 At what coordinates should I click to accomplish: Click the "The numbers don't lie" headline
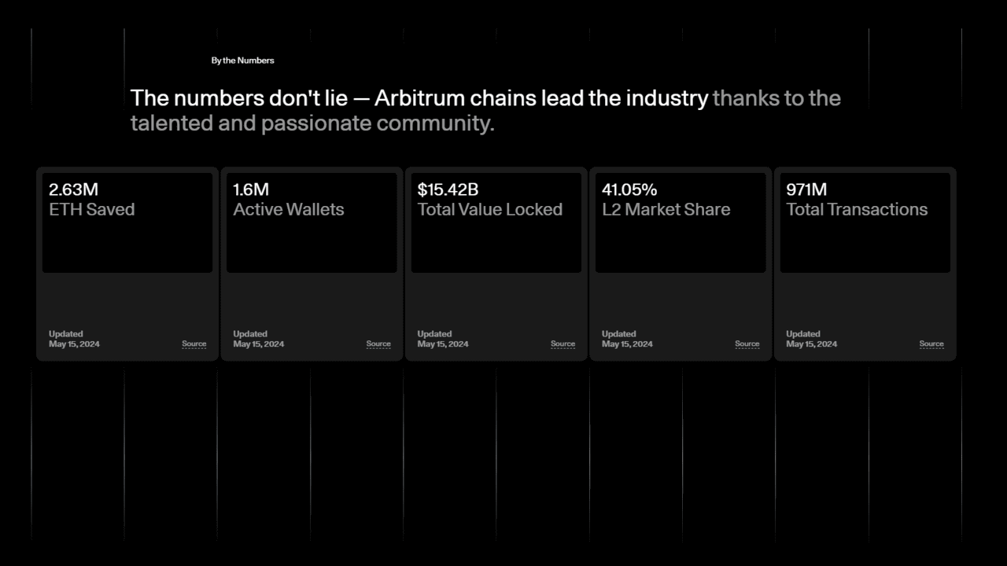point(419,99)
